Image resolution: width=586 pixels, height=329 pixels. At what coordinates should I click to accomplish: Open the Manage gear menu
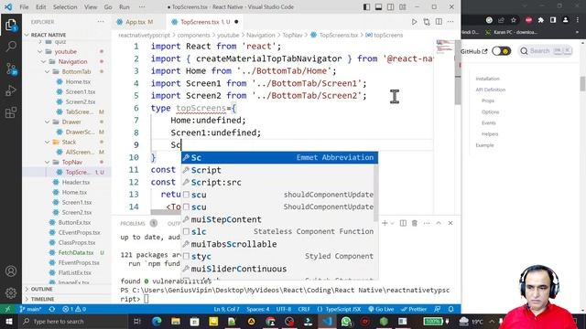coord(11,292)
